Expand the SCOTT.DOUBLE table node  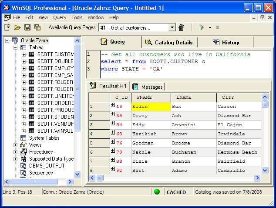coord(24,61)
